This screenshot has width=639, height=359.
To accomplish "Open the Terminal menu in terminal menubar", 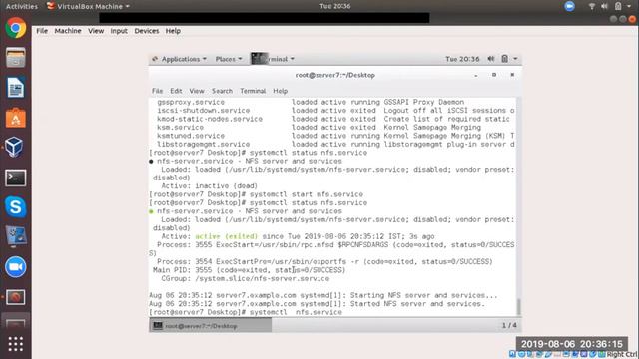I will coord(253,91).
